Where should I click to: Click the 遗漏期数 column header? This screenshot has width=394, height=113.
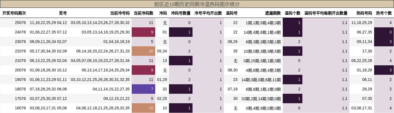(273, 13)
